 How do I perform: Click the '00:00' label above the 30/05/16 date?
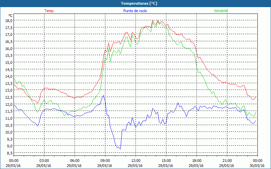tap(257, 161)
